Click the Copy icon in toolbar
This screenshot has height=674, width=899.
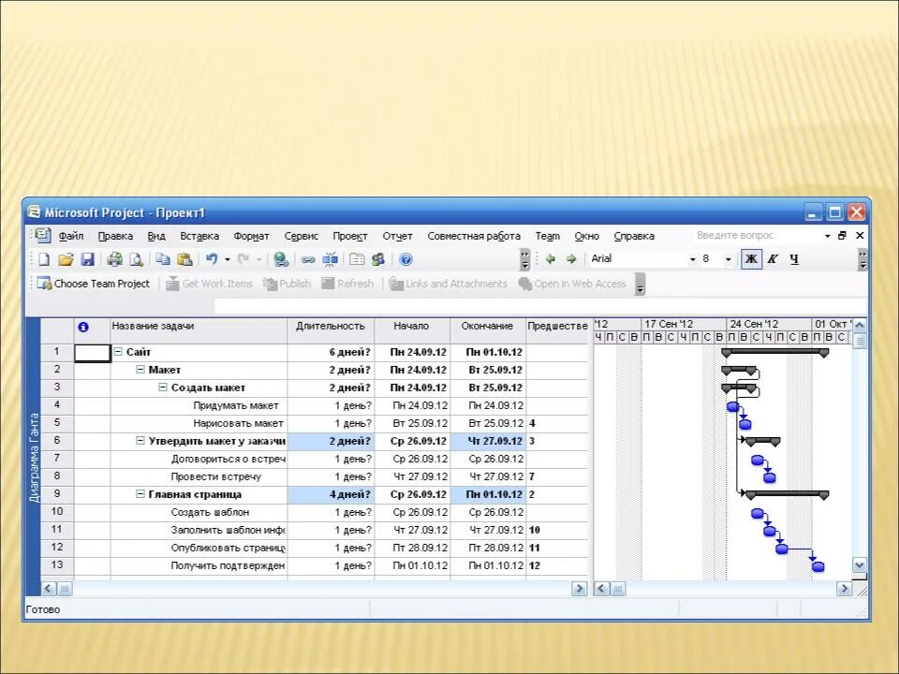(x=163, y=259)
